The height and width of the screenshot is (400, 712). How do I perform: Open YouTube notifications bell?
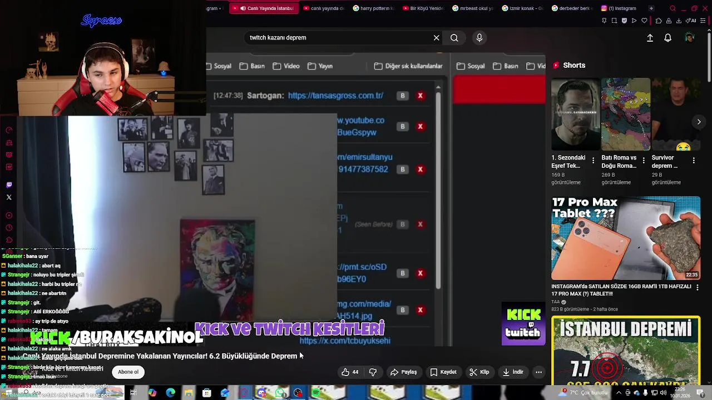[668, 38]
